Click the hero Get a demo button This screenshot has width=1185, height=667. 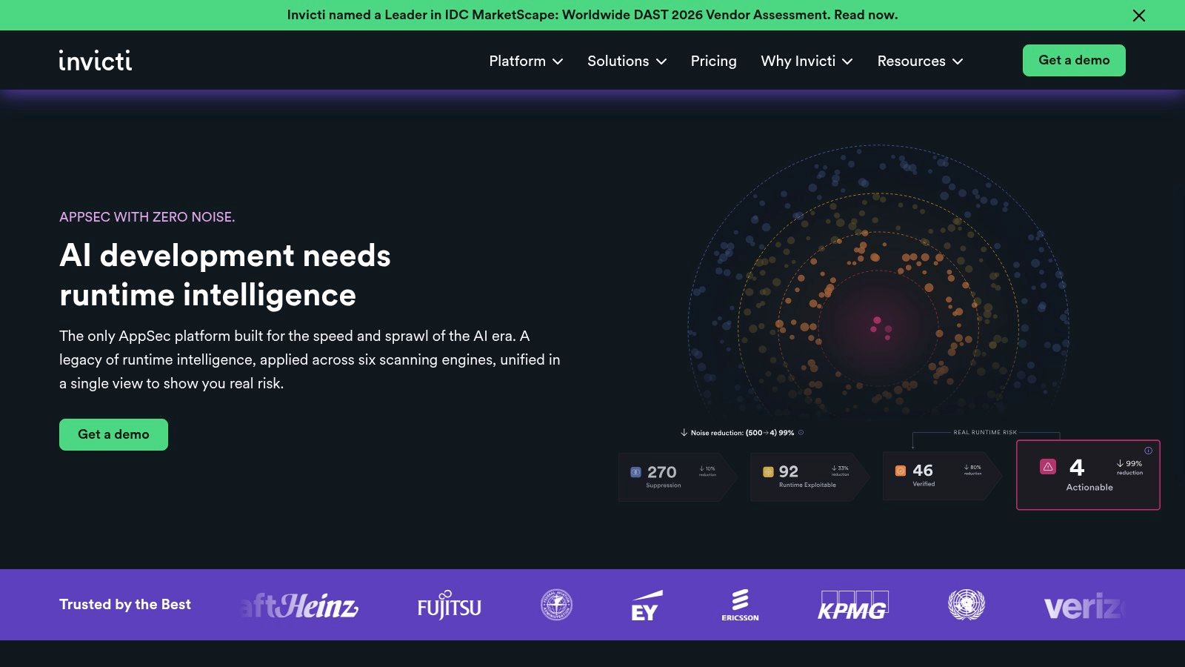pyautogui.click(x=113, y=434)
